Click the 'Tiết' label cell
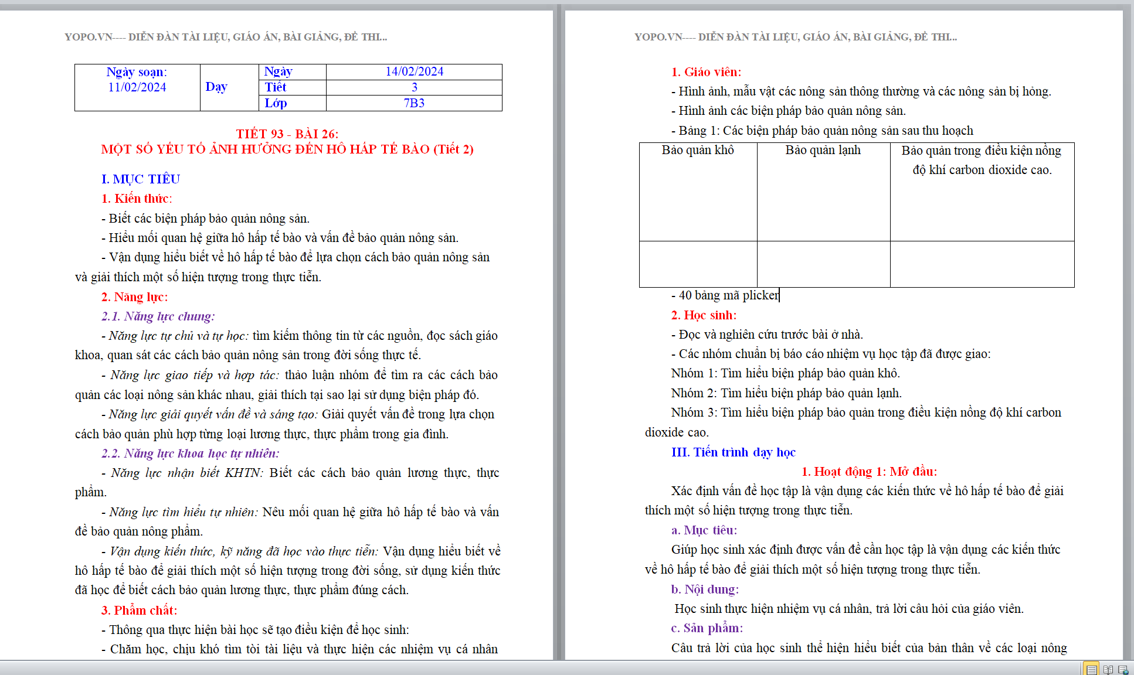 tap(292, 87)
